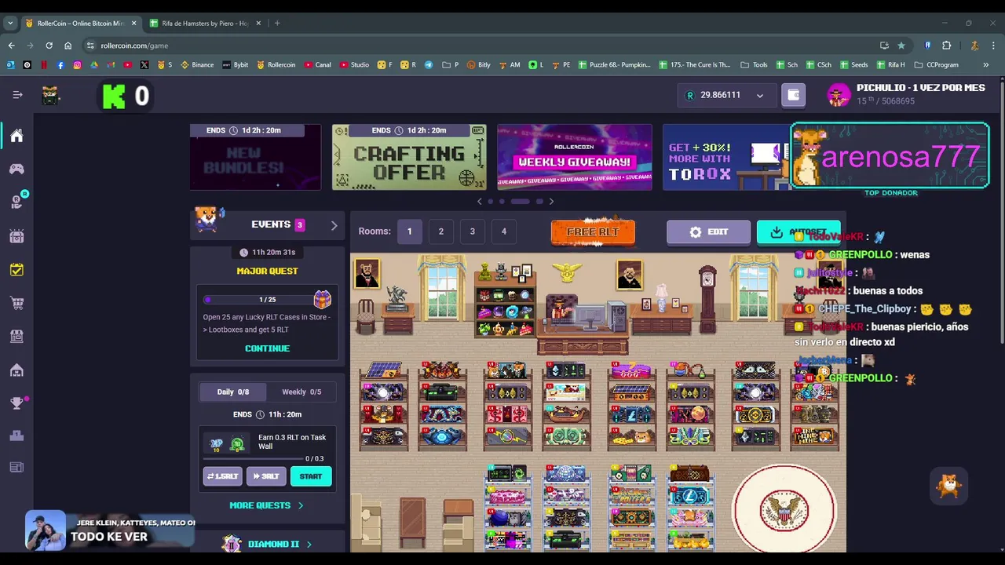Open the X (Twitter) bookmark icon
The image size is (1005, 565).
click(144, 64)
